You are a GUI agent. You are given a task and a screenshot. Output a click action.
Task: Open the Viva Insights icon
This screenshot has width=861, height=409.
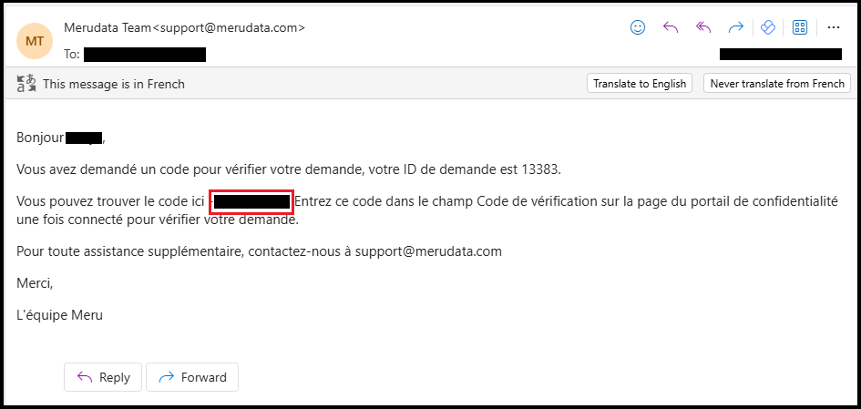coord(767,27)
